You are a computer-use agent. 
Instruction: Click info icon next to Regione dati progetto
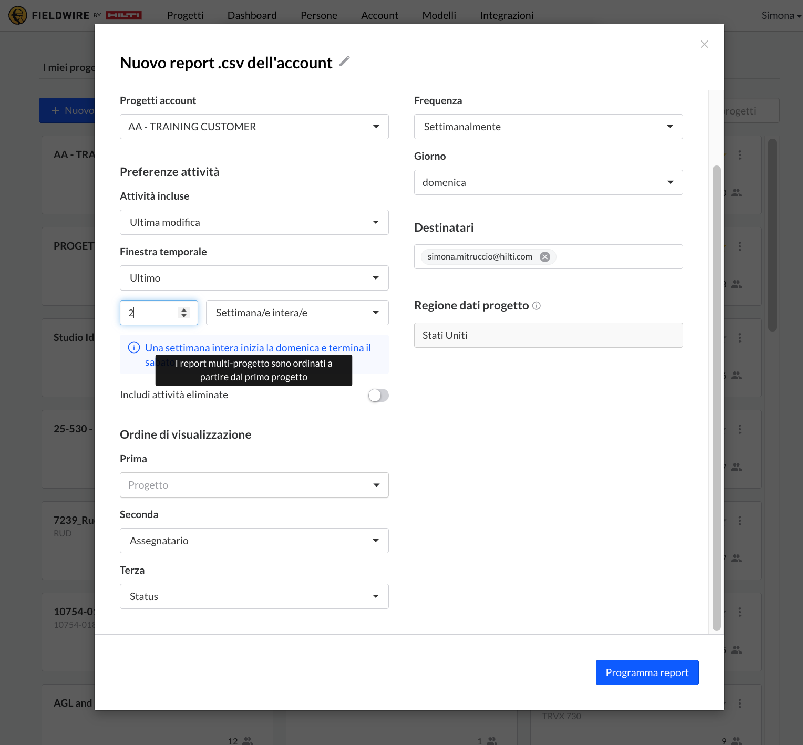(536, 306)
